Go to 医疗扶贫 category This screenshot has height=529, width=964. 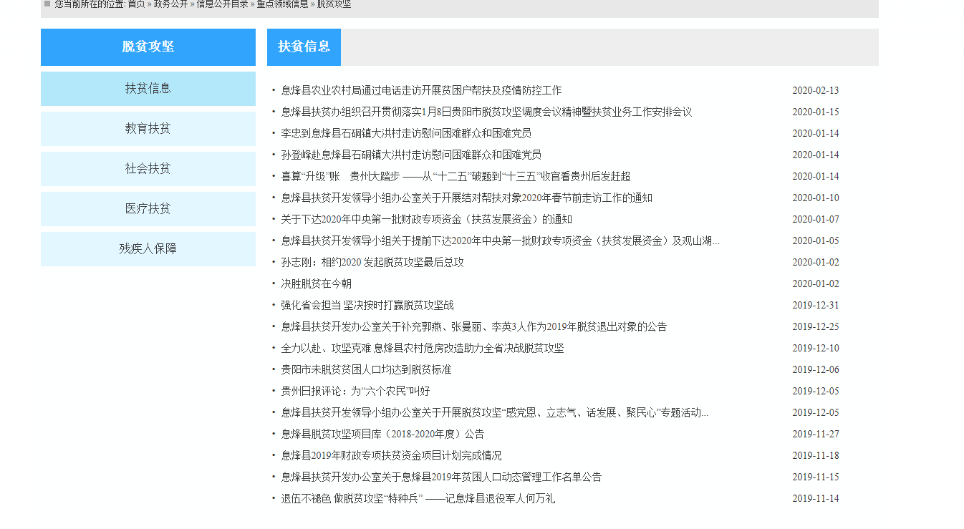point(148,209)
